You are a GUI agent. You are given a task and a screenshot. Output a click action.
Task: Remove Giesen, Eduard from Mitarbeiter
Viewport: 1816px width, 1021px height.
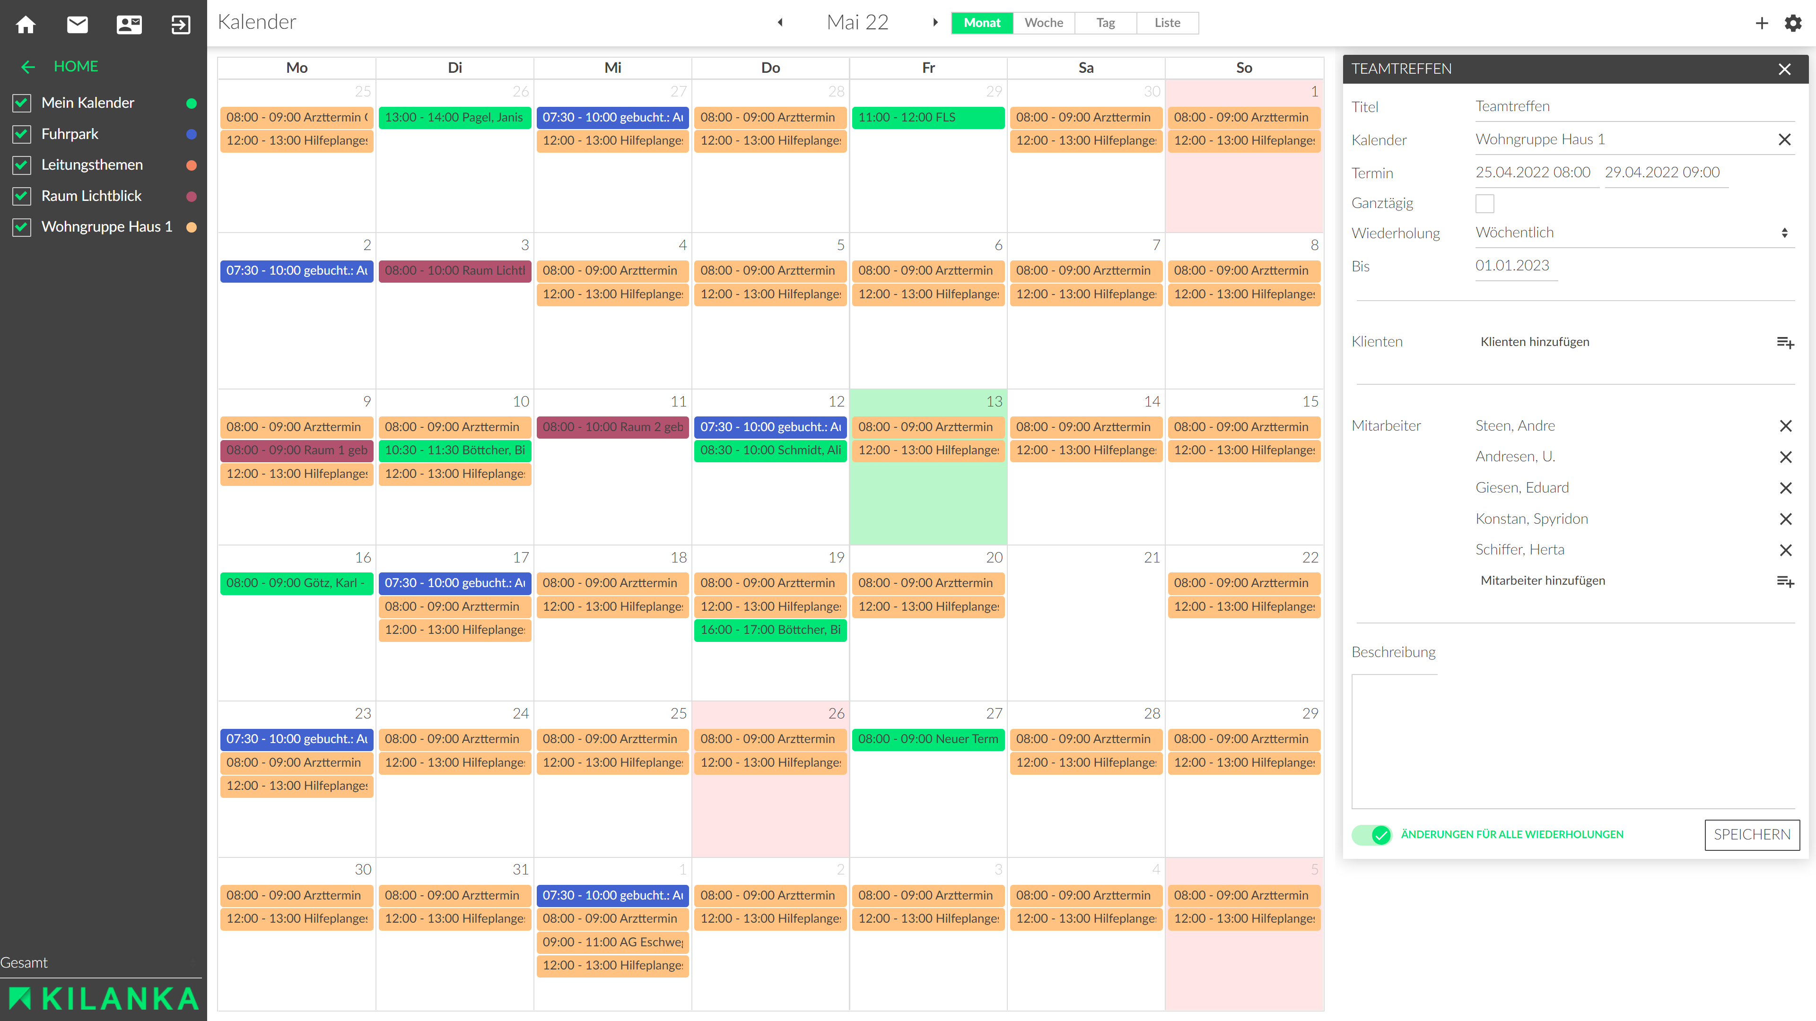1785,488
